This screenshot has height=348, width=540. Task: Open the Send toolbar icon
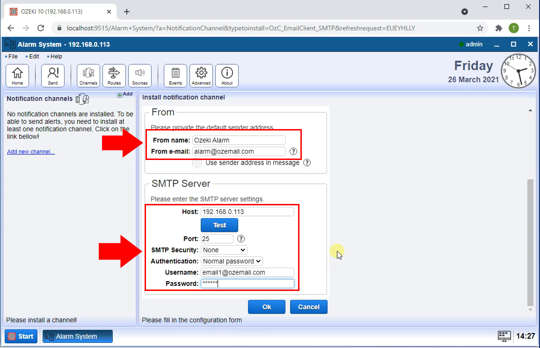point(53,75)
